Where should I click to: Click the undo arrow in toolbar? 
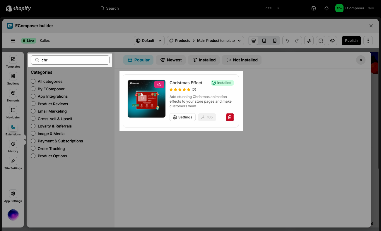pyautogui.click(x=287, y=41)
